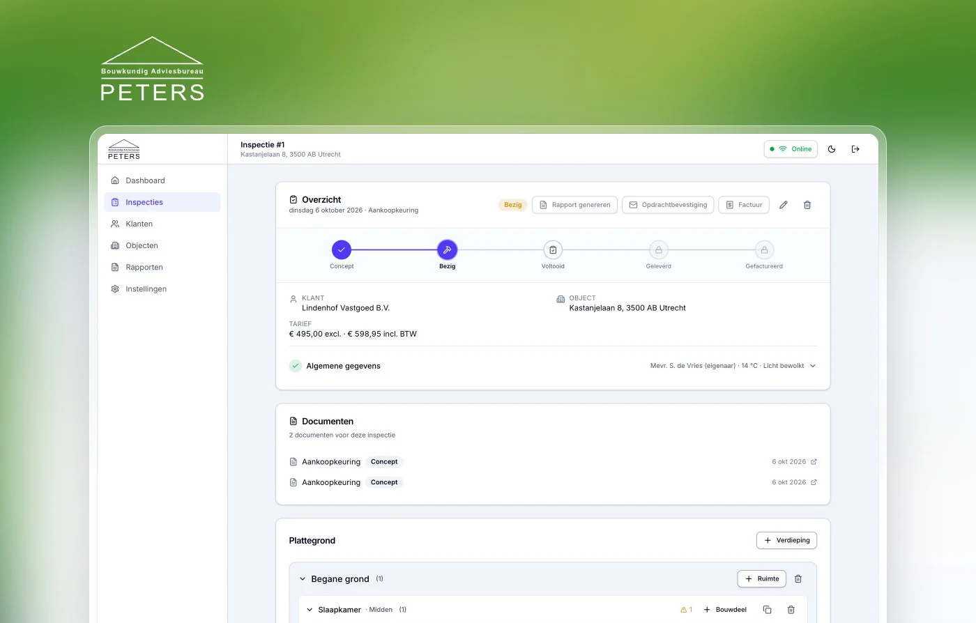Viewport: 976px width, 623px height.
Task: Open the second Aankoopkeuring document
Action: pyautogui.click(x=331, y=482)
